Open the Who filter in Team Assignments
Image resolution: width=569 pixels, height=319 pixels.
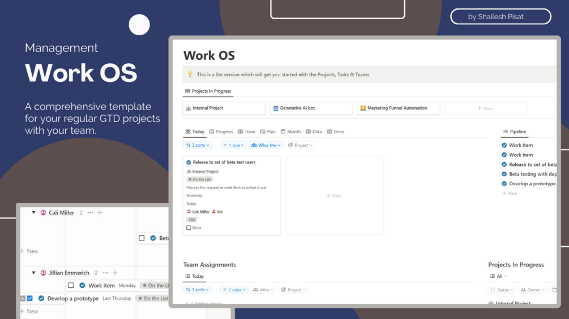[263, 290]
